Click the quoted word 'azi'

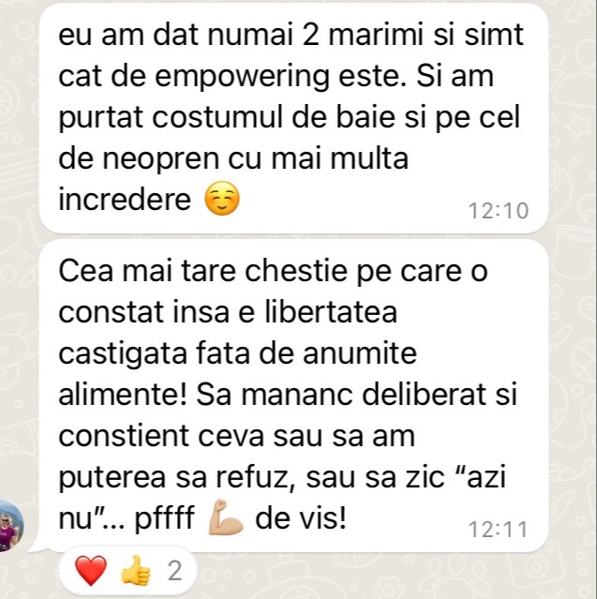(x=485, y=477)
